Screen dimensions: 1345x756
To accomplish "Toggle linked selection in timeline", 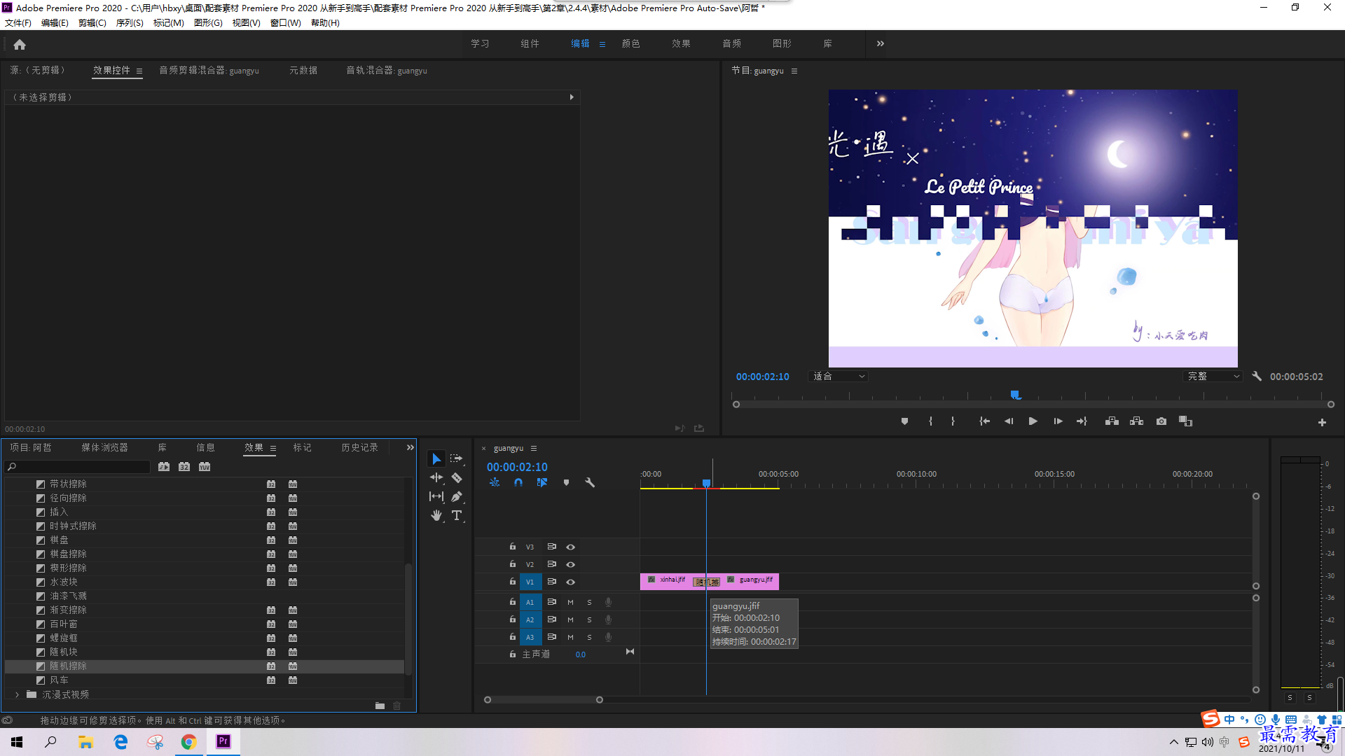I will tap(542, 482).
